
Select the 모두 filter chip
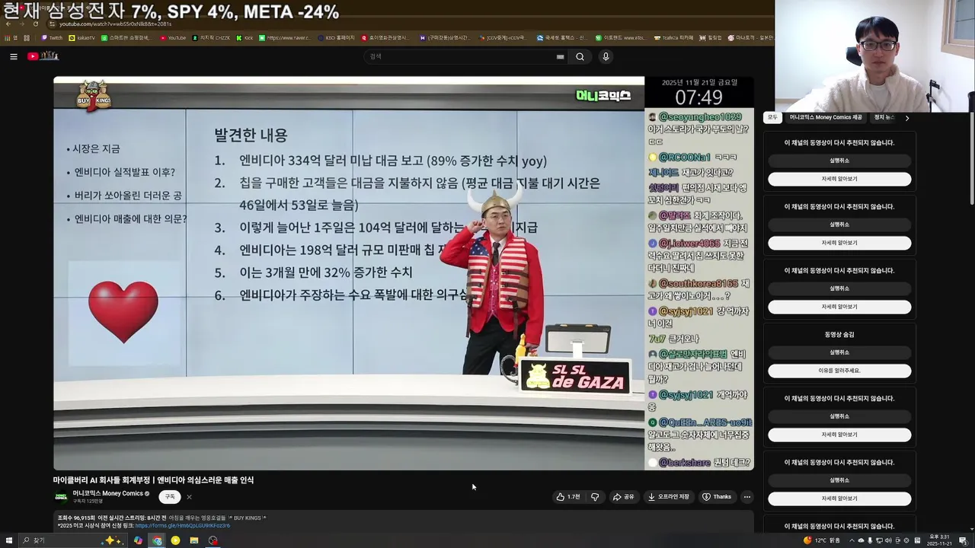(x=772, y=117)
